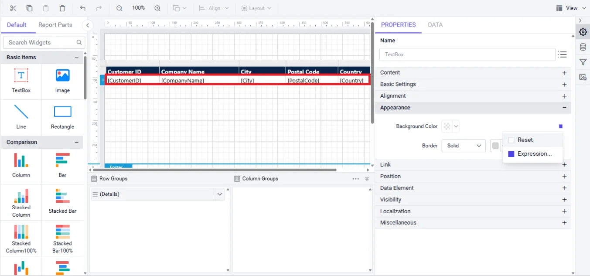The image size is (590, 276).
Task: Select the Line widget
Action: coord(21,117)
